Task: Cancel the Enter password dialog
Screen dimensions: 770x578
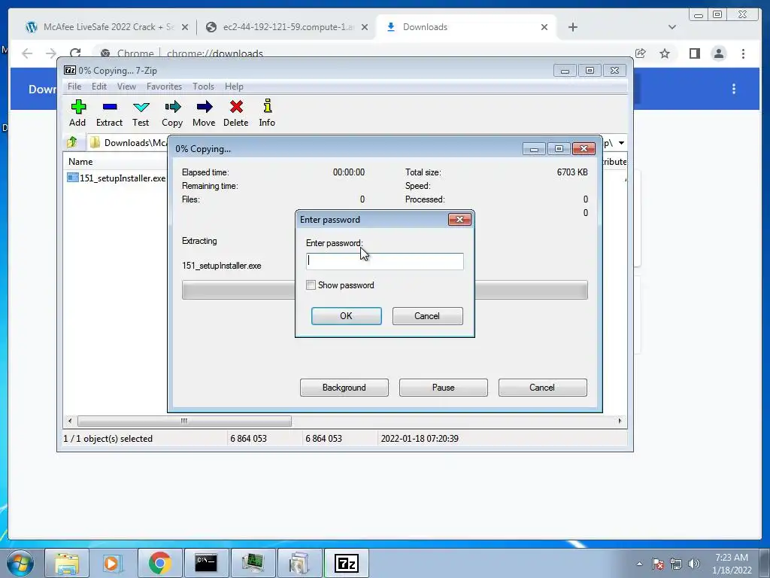Action: (427, 316)
